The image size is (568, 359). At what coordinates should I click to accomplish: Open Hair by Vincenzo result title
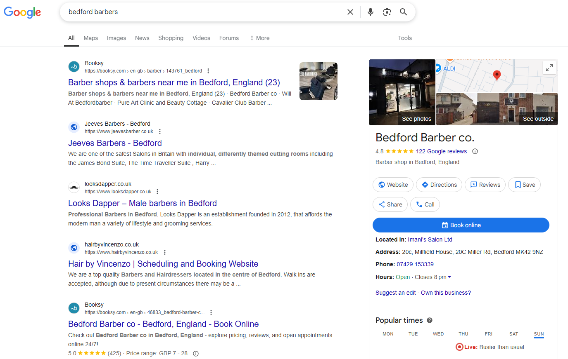click(x=163, y=264)
